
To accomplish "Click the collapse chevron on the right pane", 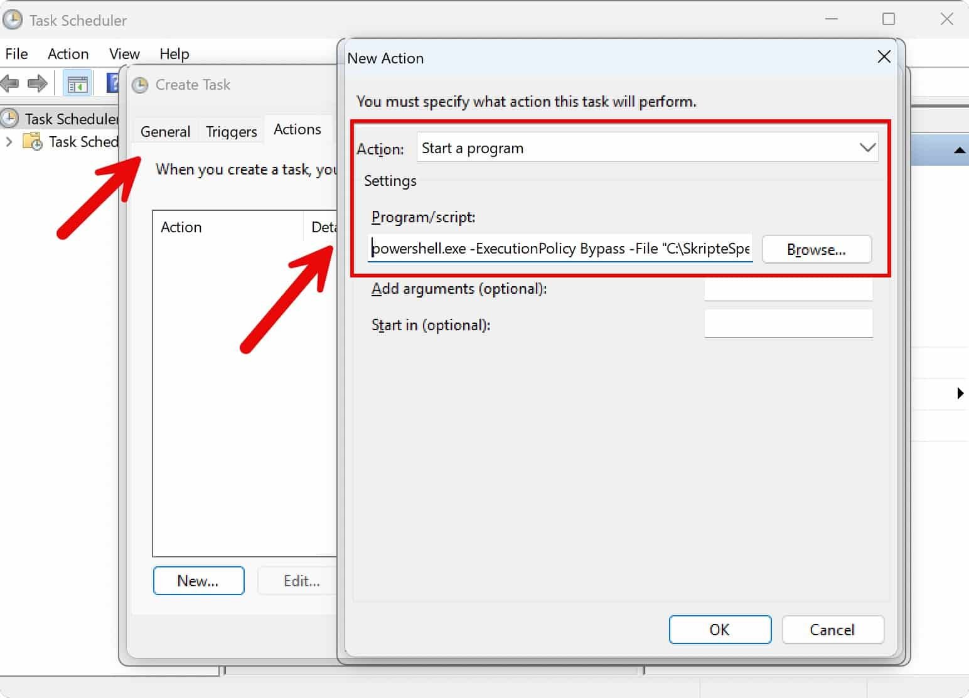I will coord(959,151).
